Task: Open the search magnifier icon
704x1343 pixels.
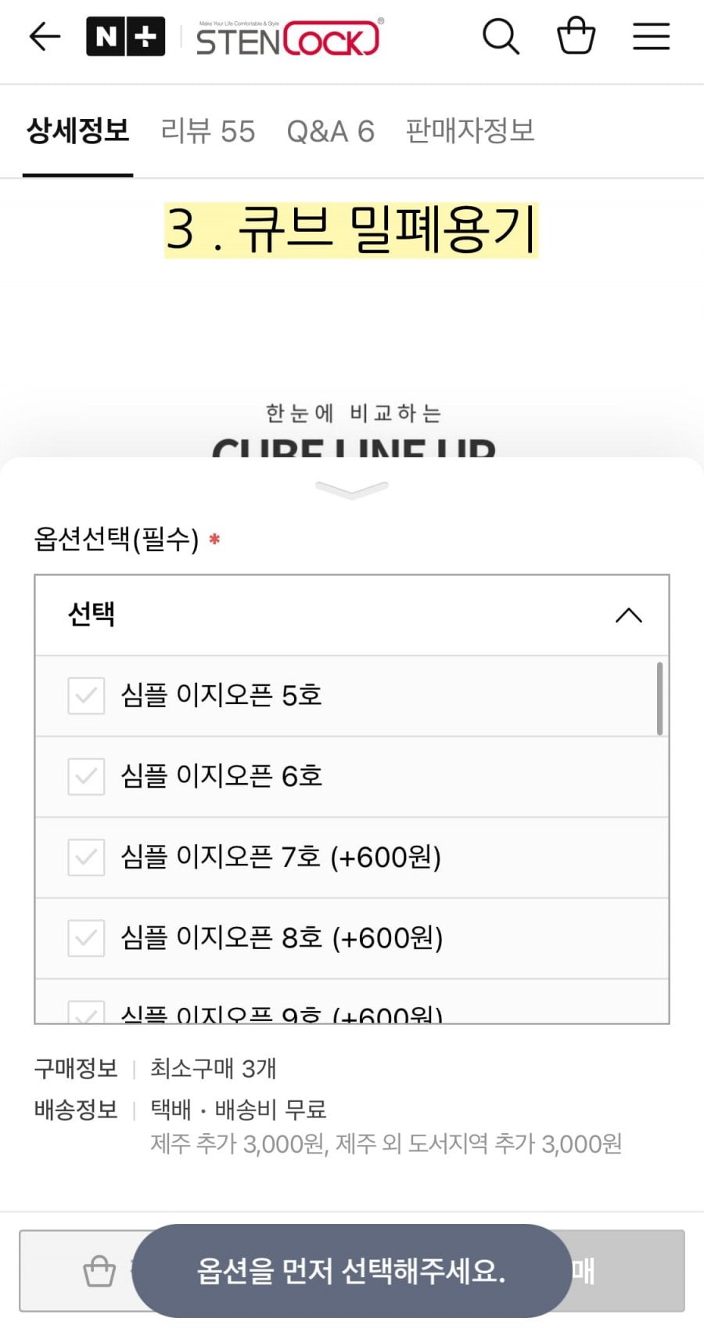Action: click(x=501, y=37)
